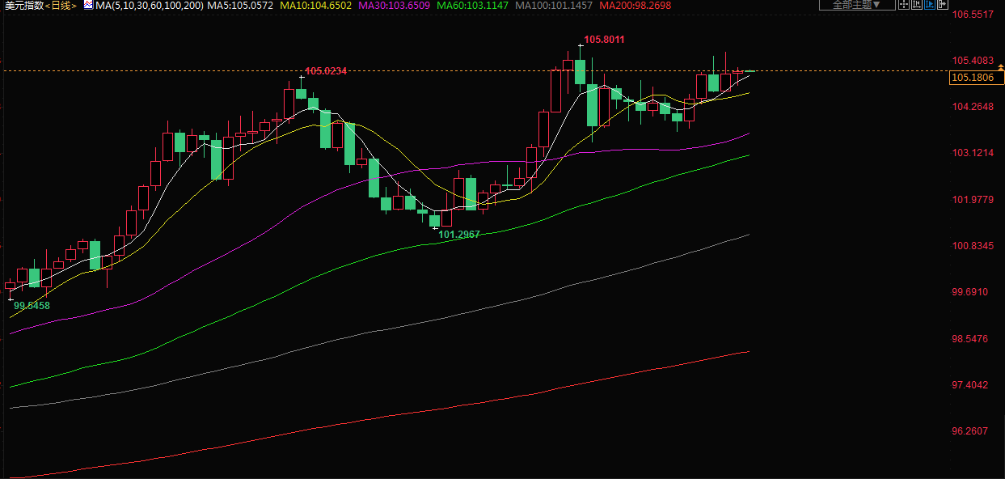Click the crosshair cursor icon

coord(904,4)
